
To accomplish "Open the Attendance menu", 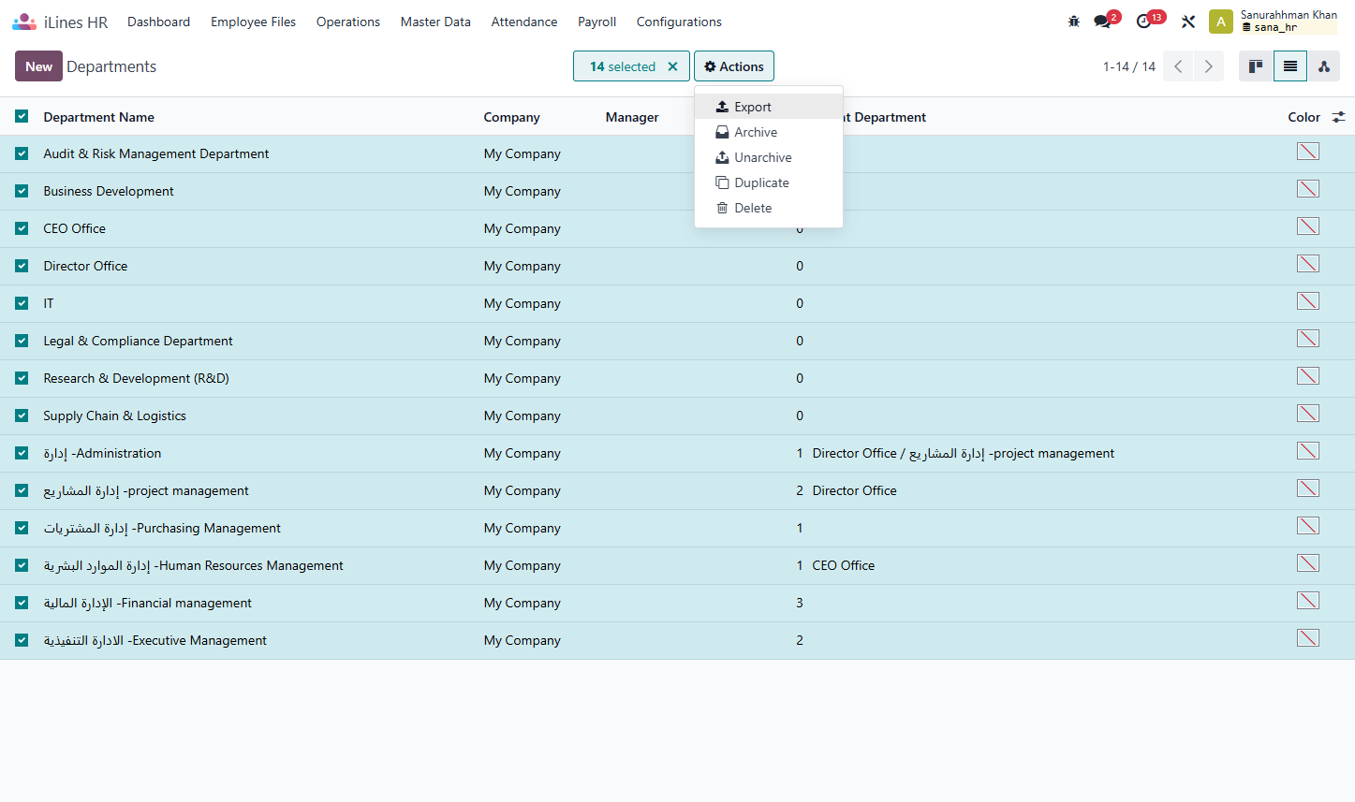I will coord(524,22).
